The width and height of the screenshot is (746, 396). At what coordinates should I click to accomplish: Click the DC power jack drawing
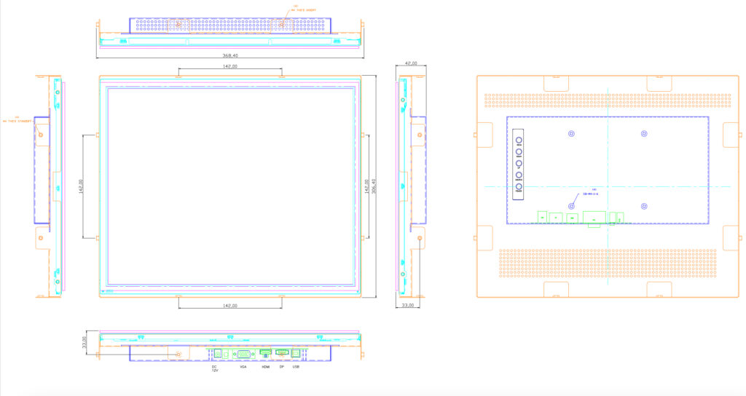[x=217, y=354]
